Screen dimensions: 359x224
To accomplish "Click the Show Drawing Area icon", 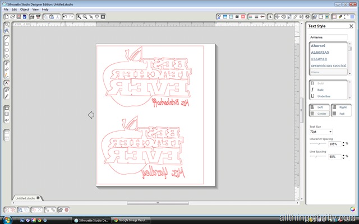I will pos(7,108).
